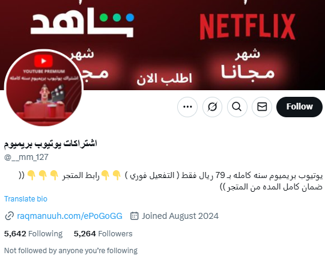The image size is (325, 273).
Task: Click the Netflix logo in banner
Action: tap(248, 27)
